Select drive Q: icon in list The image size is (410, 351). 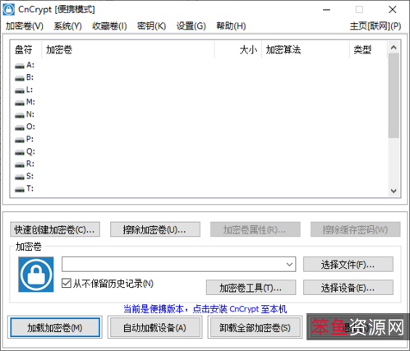pos(20,153)
